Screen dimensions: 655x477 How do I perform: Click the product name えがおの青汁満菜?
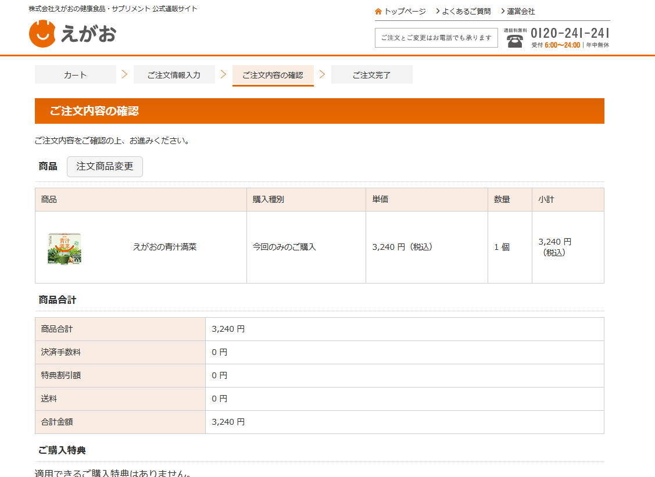point(164,248)
